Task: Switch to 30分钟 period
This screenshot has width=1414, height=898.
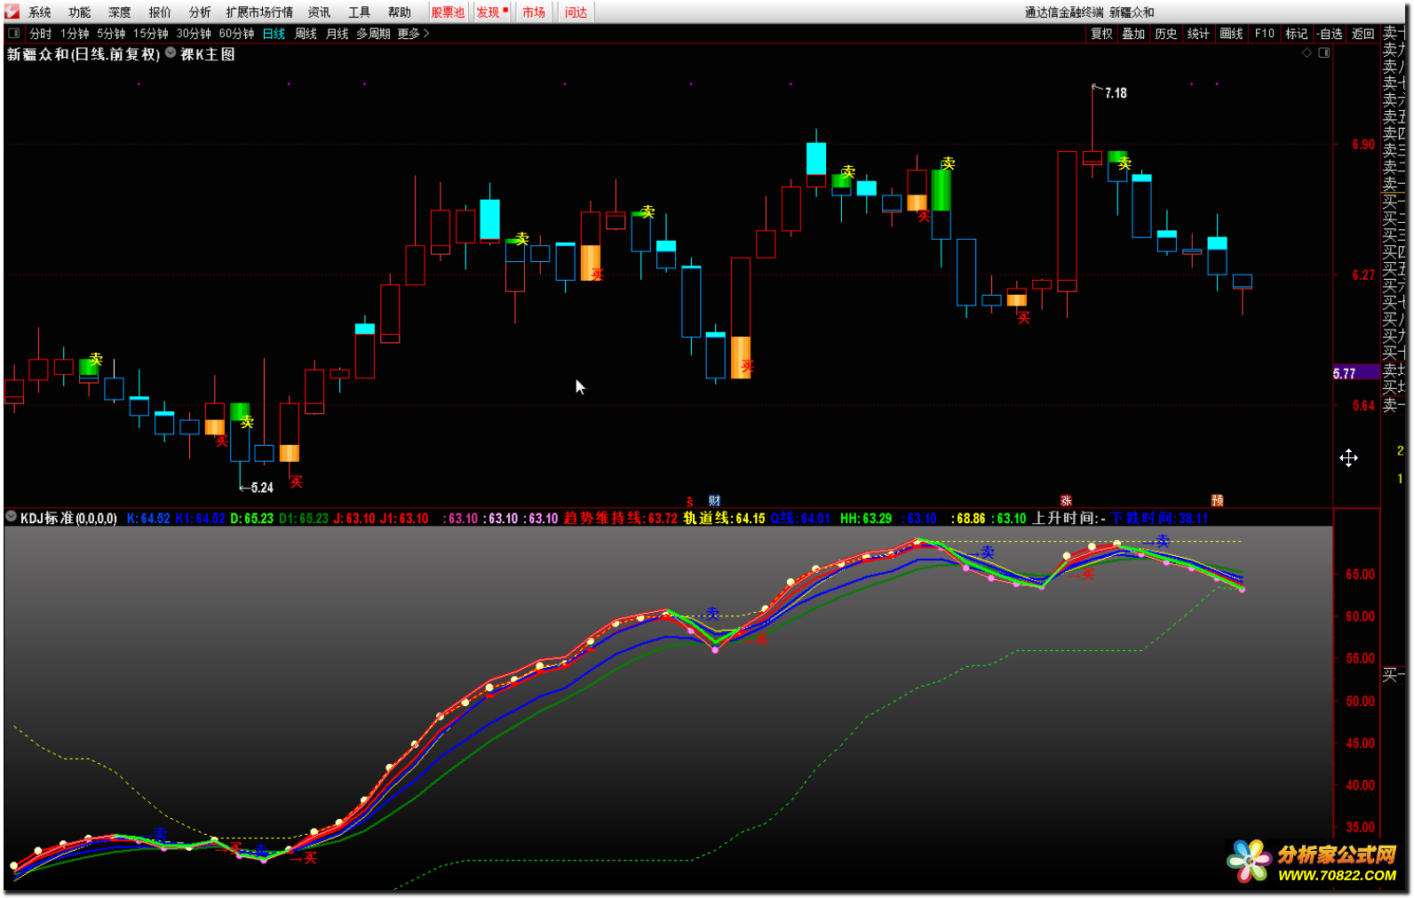Action: point(194,34)
